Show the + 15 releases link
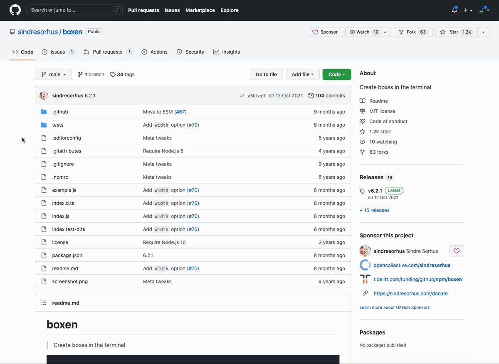499x364 pixels. 374,210
